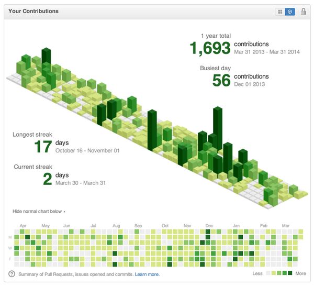Click March 30 - March 31 text

click(x=81, y=183)
